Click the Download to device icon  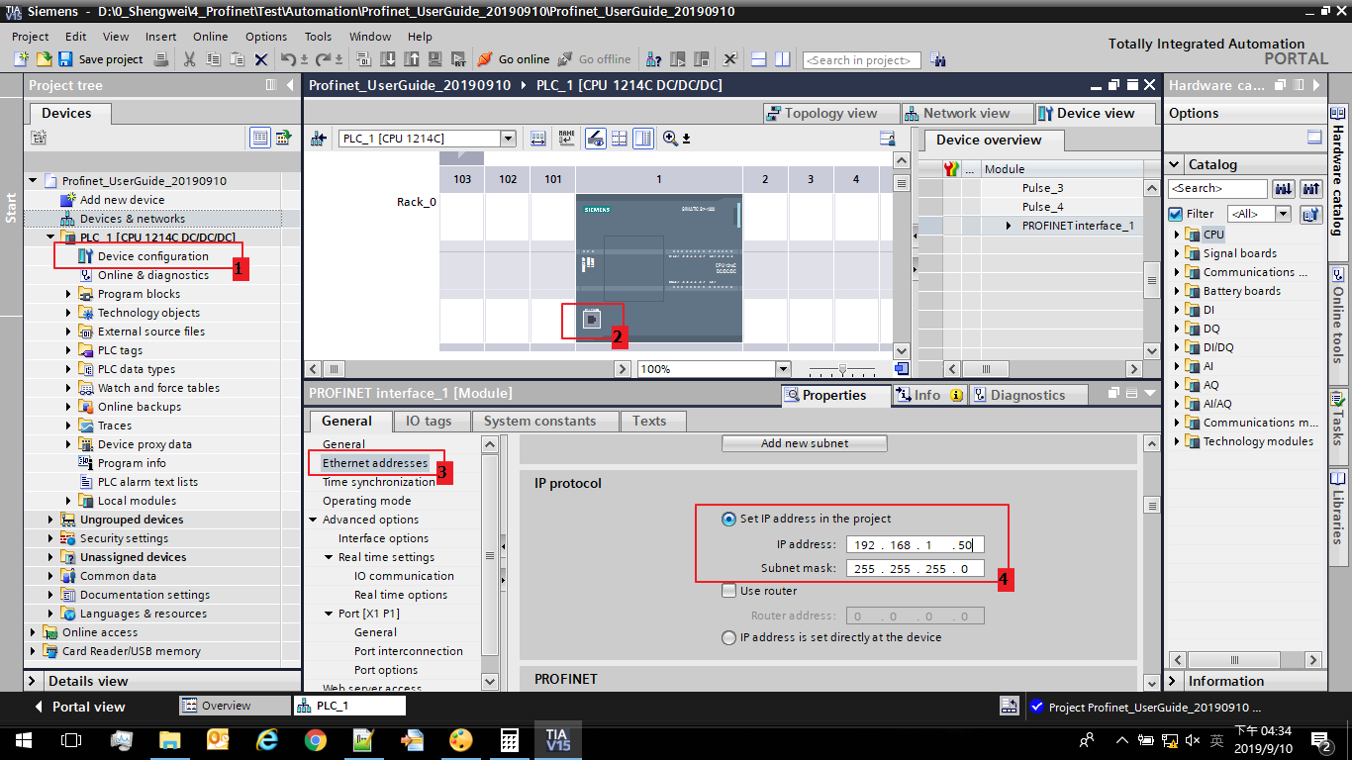pyautogui.click(x=388, y=59)
